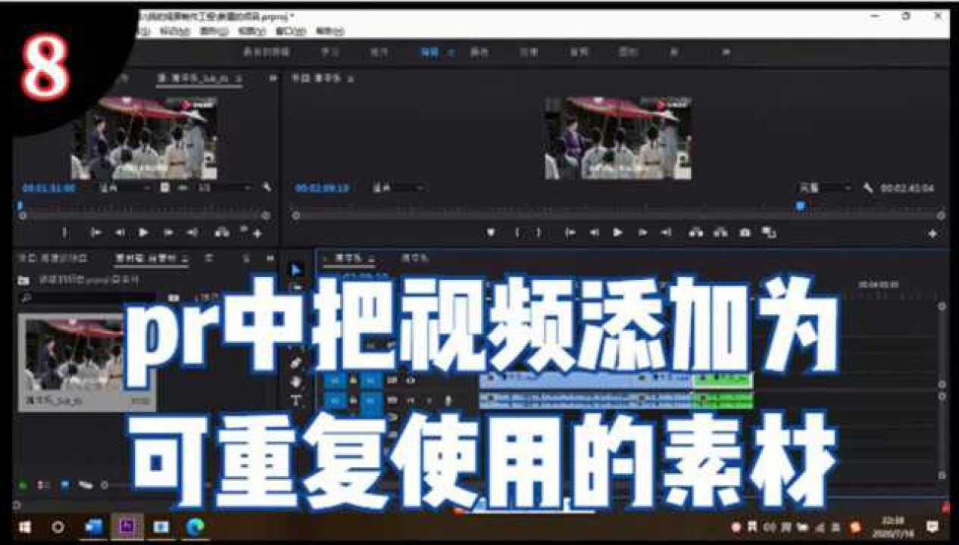959x545 pixels.
Task: Open bin panel tab menu
Action: click(185, 258)
